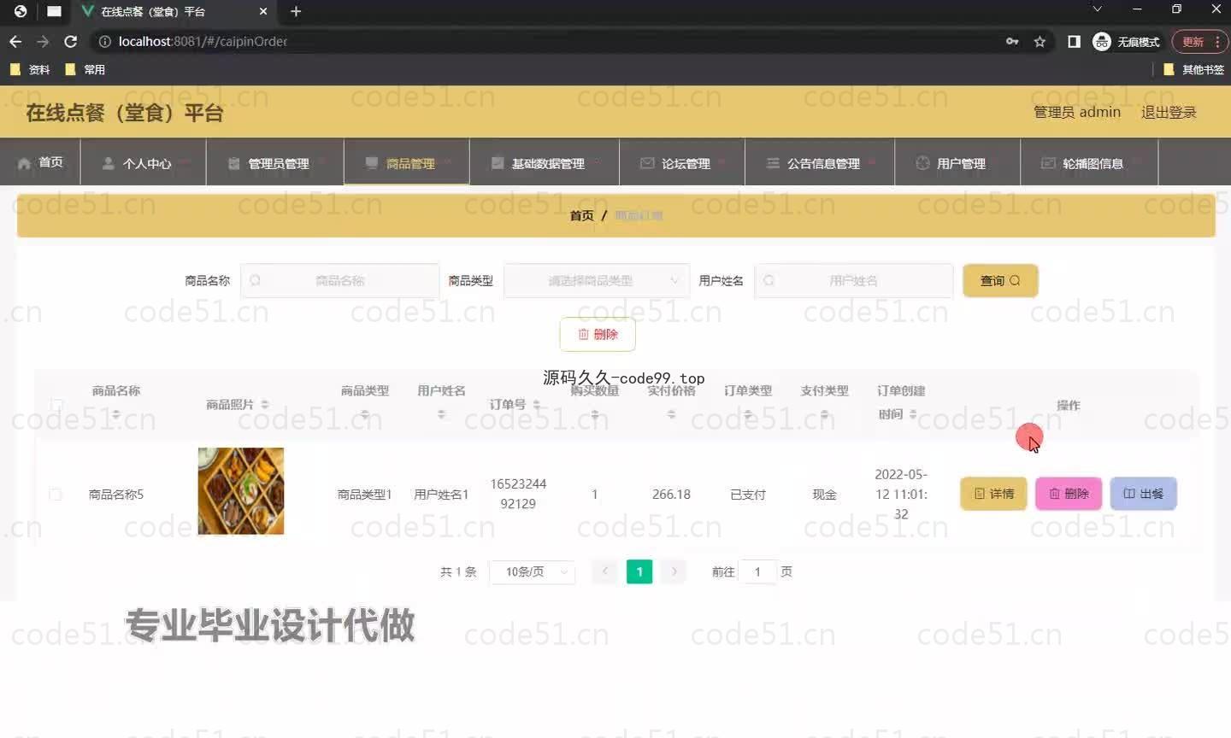Open the browser tab search chevron

click(1097, 9)
